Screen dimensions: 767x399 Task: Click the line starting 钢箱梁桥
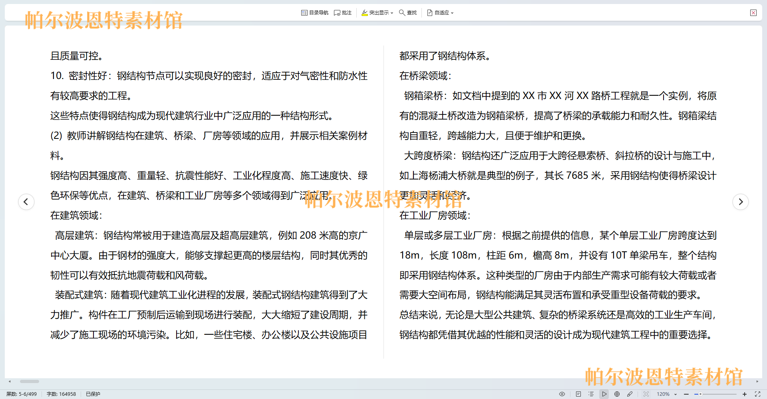coord(560,96)
